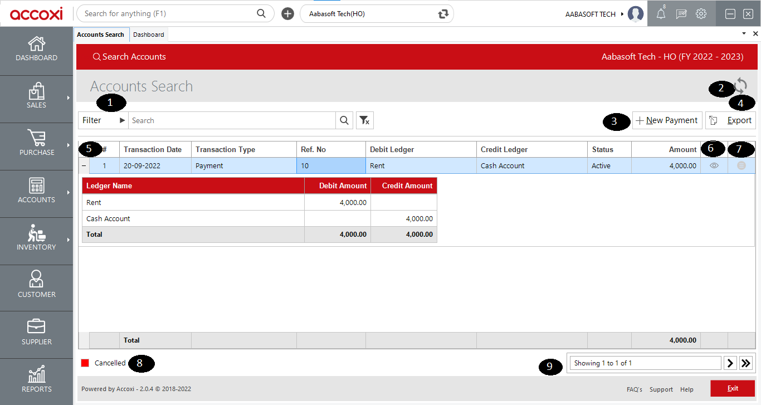Click the refresh icon in Accounts Search

click(740, 85)
